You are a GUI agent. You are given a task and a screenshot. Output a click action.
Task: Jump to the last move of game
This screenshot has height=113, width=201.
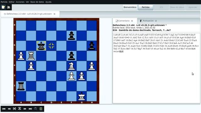[x=30, y=109]
